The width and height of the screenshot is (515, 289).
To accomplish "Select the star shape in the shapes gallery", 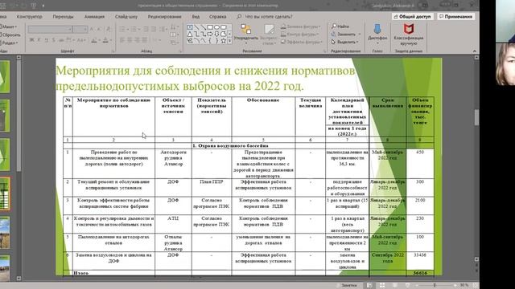I will pyautogui.click(x=224, y=41).
